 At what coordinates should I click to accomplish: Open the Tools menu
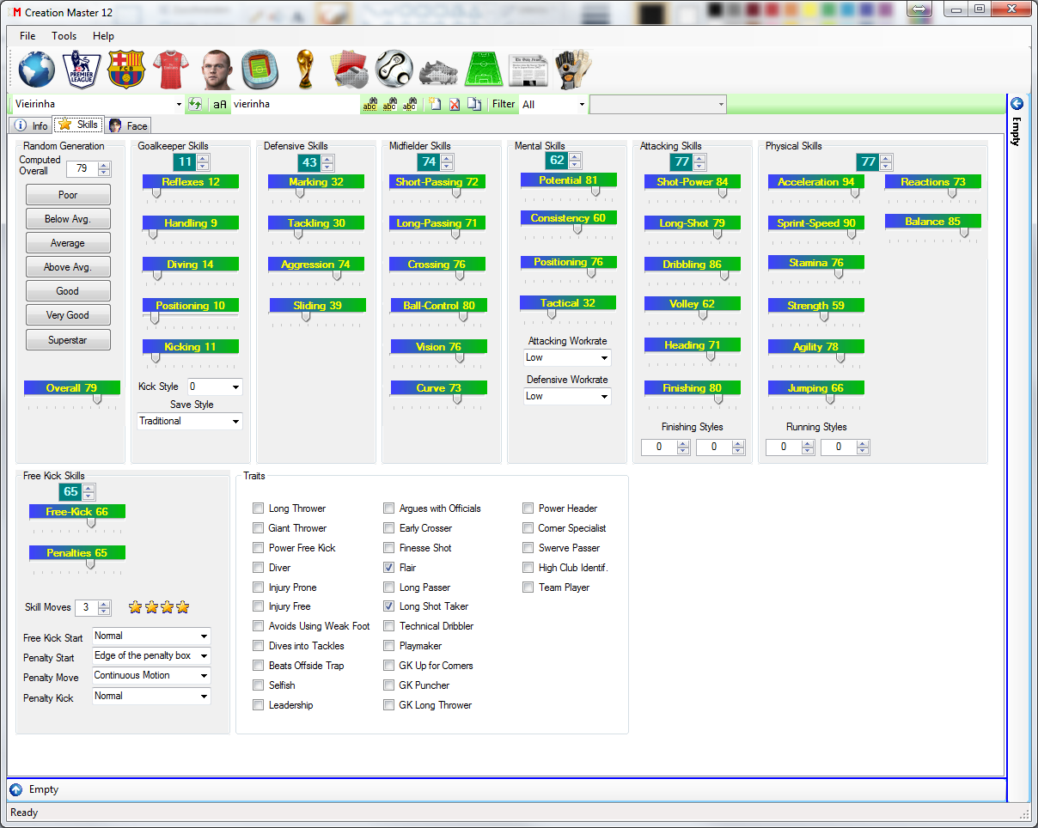coord(64,36)
